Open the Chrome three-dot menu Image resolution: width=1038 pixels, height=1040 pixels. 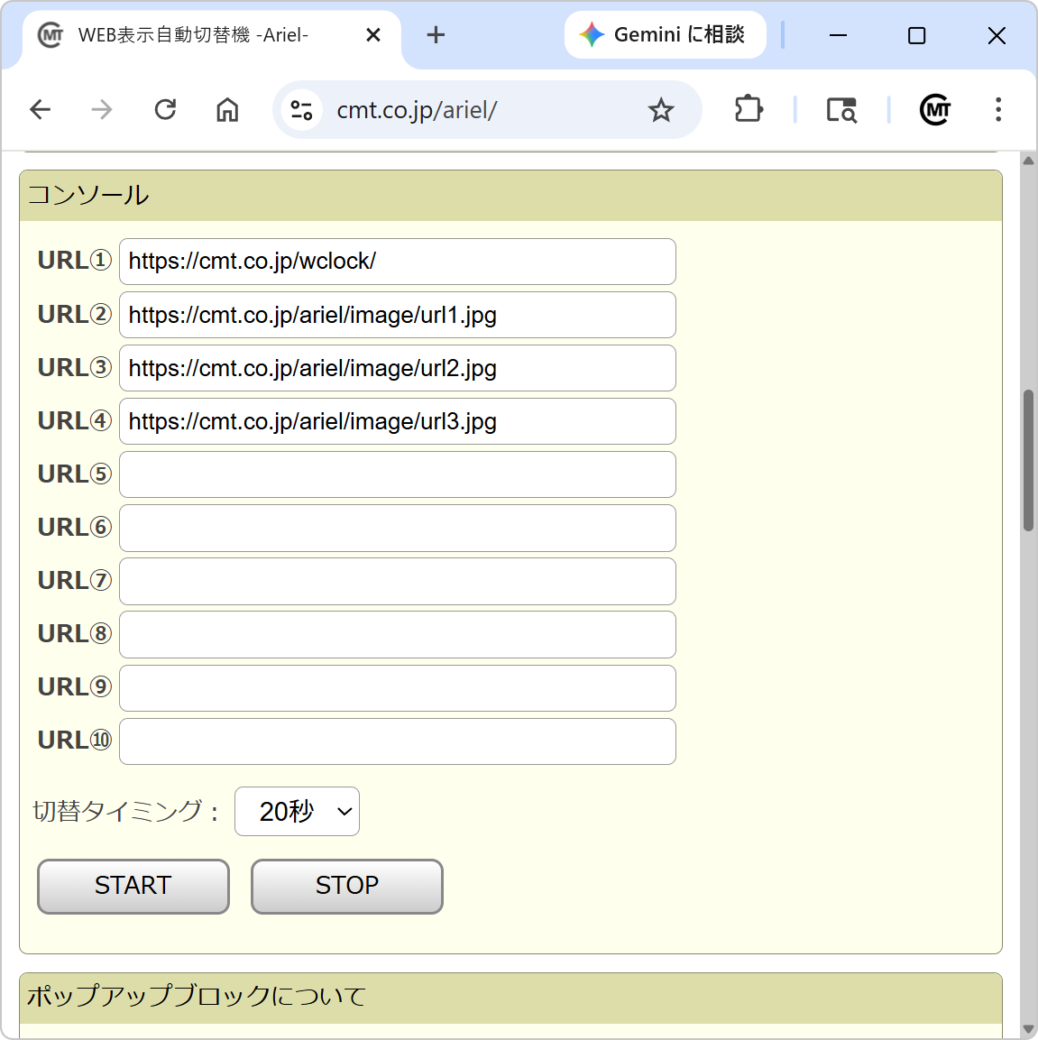[997, 110]
